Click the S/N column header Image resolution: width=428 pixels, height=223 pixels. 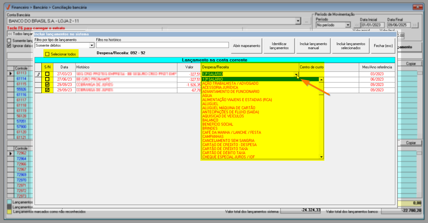point(47,67)
